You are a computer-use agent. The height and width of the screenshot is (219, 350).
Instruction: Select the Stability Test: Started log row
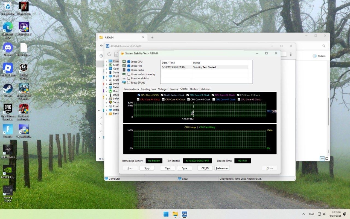pyautogui.click(x=204, y=67)
